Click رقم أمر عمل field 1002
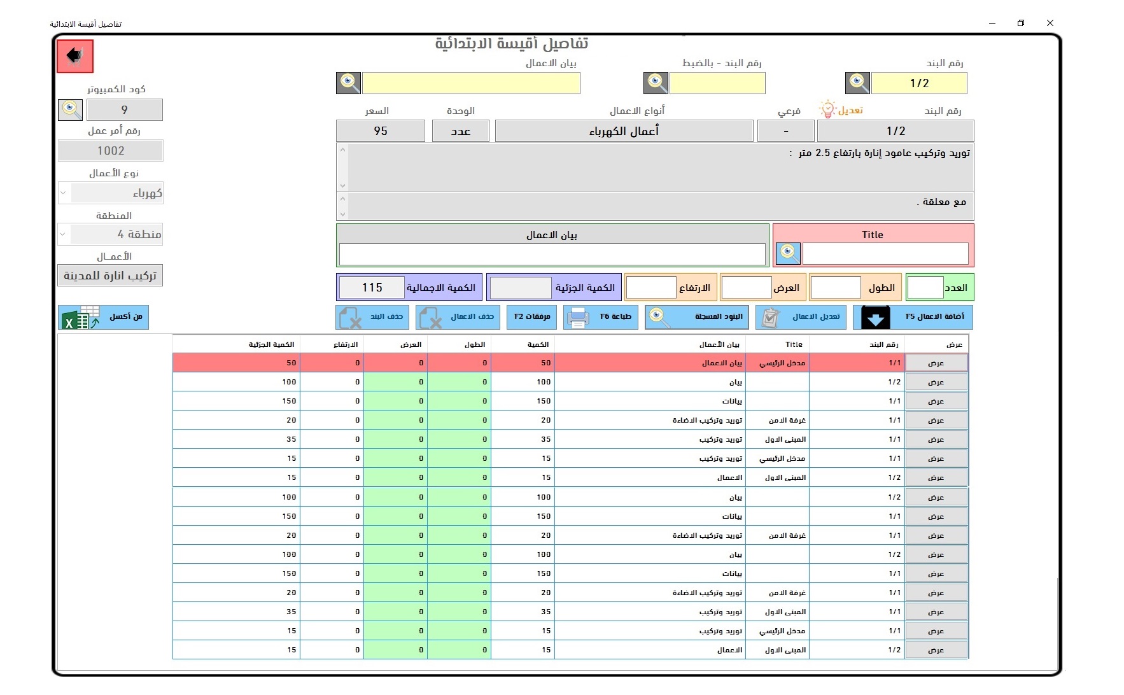The width and height of the screenshot is (1124, 695). [x=111, y=151]
